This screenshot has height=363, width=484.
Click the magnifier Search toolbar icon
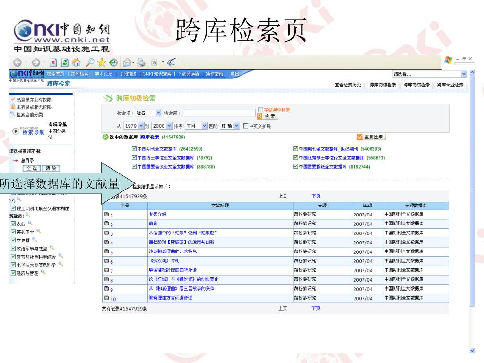89,62
